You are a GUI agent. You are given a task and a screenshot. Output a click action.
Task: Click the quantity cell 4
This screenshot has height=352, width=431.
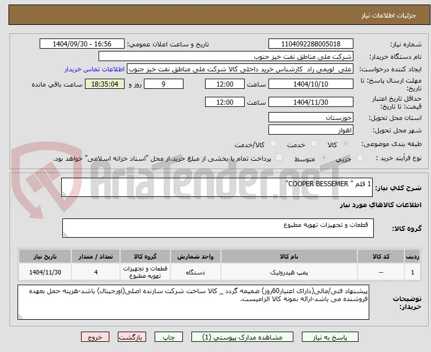(96, 272)
